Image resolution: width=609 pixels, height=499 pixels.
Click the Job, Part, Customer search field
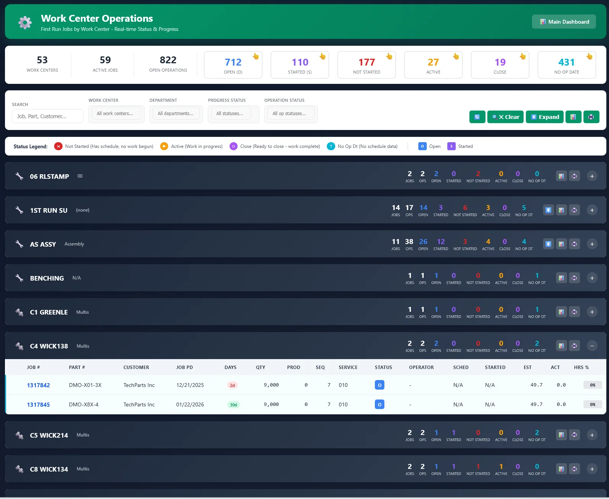point(48,116)
